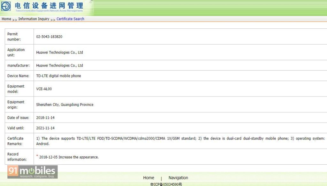Select the Certificate Search breadcrumb link
Viewport: 327px width, 186px height.
point(70,19)
